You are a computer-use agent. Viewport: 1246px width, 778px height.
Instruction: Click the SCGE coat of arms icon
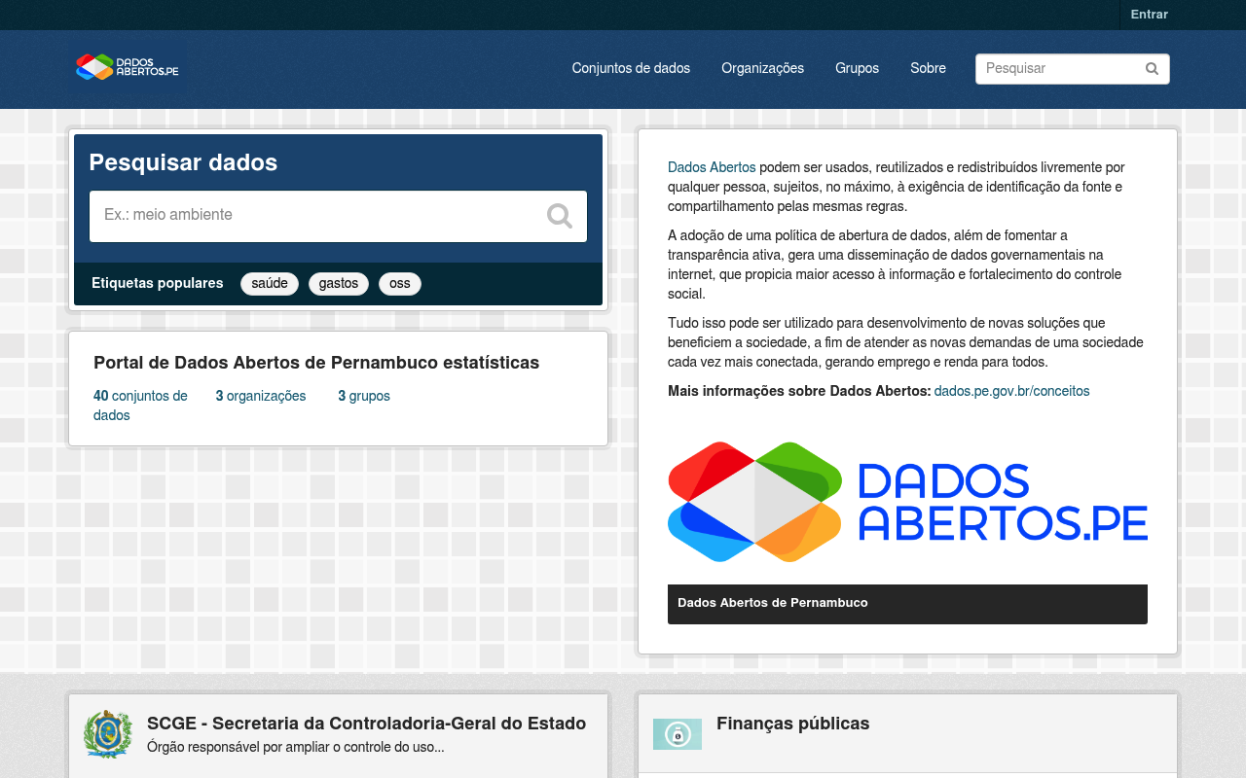coord(108,734)
